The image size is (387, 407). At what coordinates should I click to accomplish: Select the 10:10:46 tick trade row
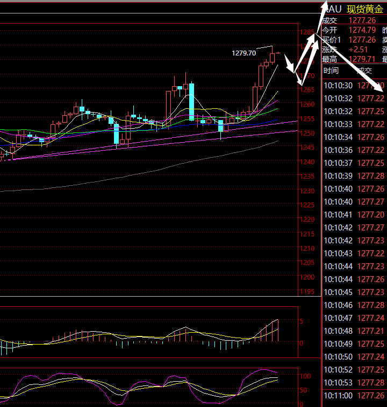click(354, 305)
